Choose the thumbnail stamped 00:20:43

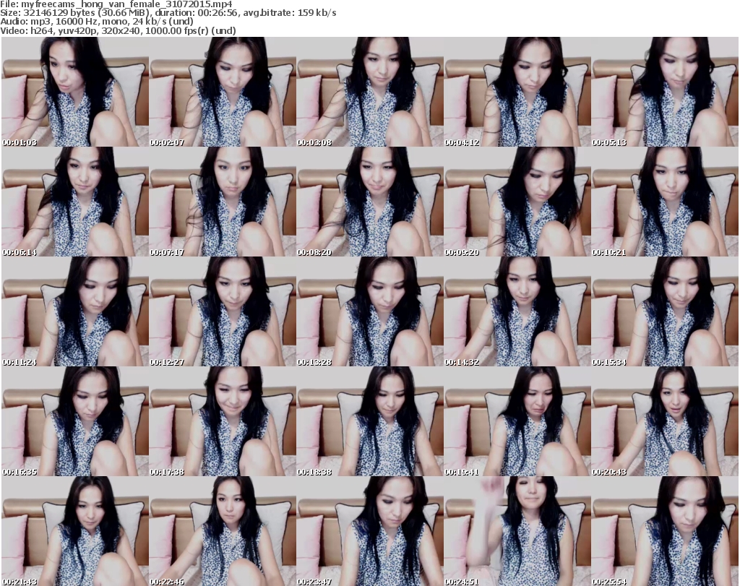tap(665, 421)
